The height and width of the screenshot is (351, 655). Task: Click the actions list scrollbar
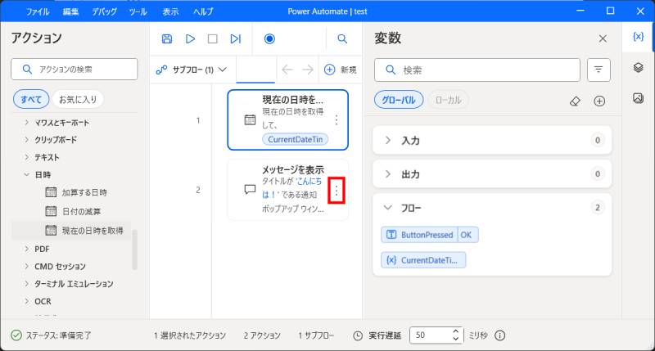click(x=134, y=250)
